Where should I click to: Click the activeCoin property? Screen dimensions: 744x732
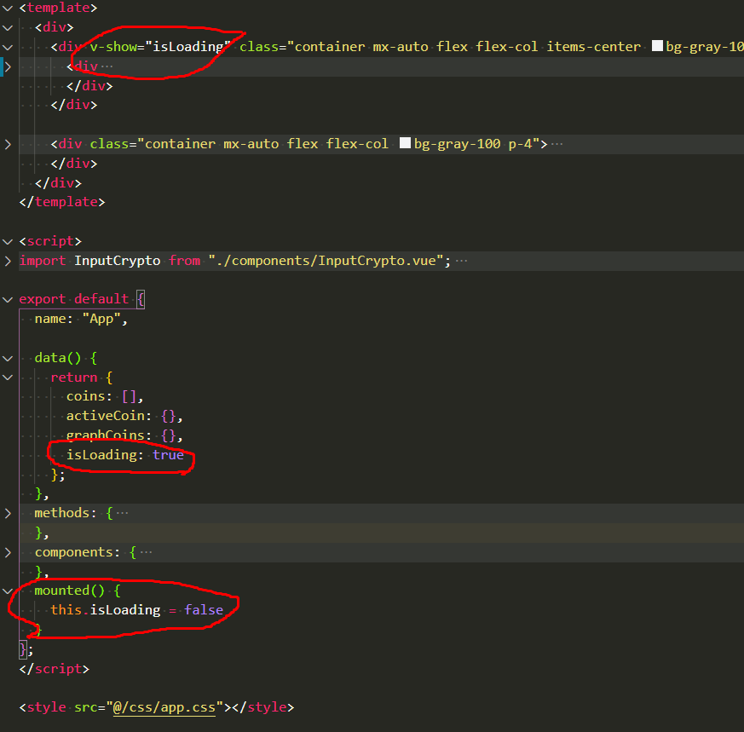pyautogui.click(x=106, y=416)
